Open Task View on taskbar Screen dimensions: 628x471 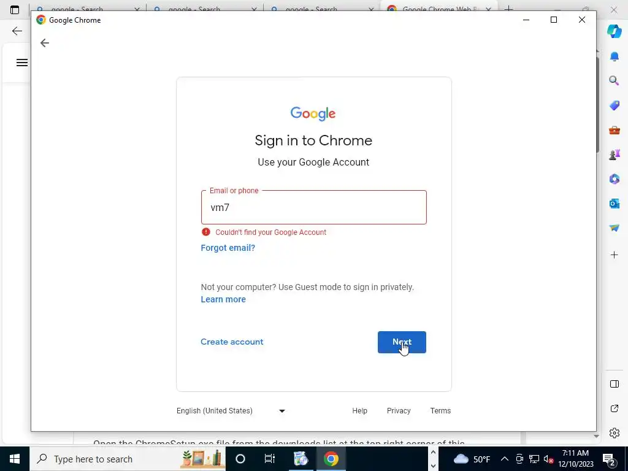(x=270, y=459)
